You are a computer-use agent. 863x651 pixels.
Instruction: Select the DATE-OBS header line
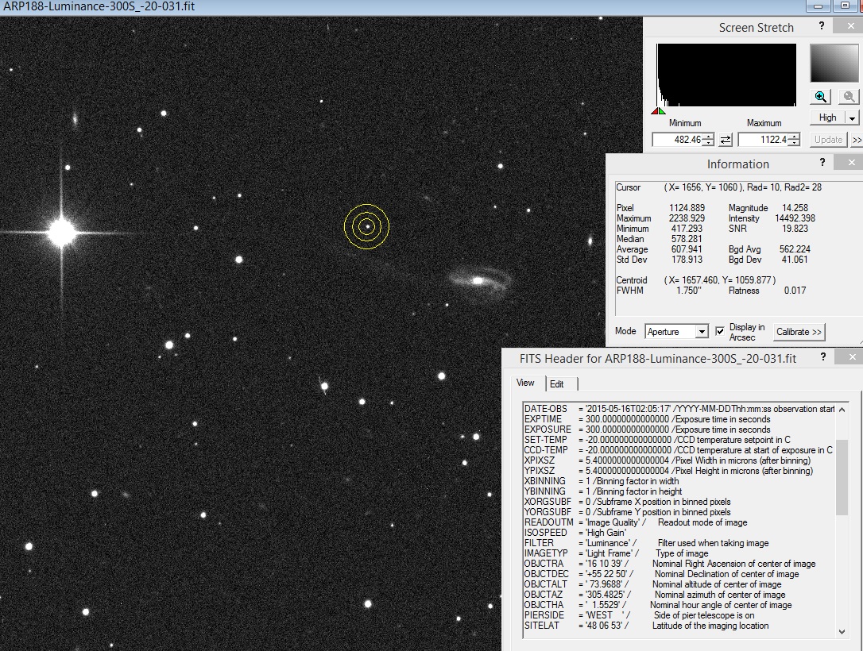click(x=679, y=409)
